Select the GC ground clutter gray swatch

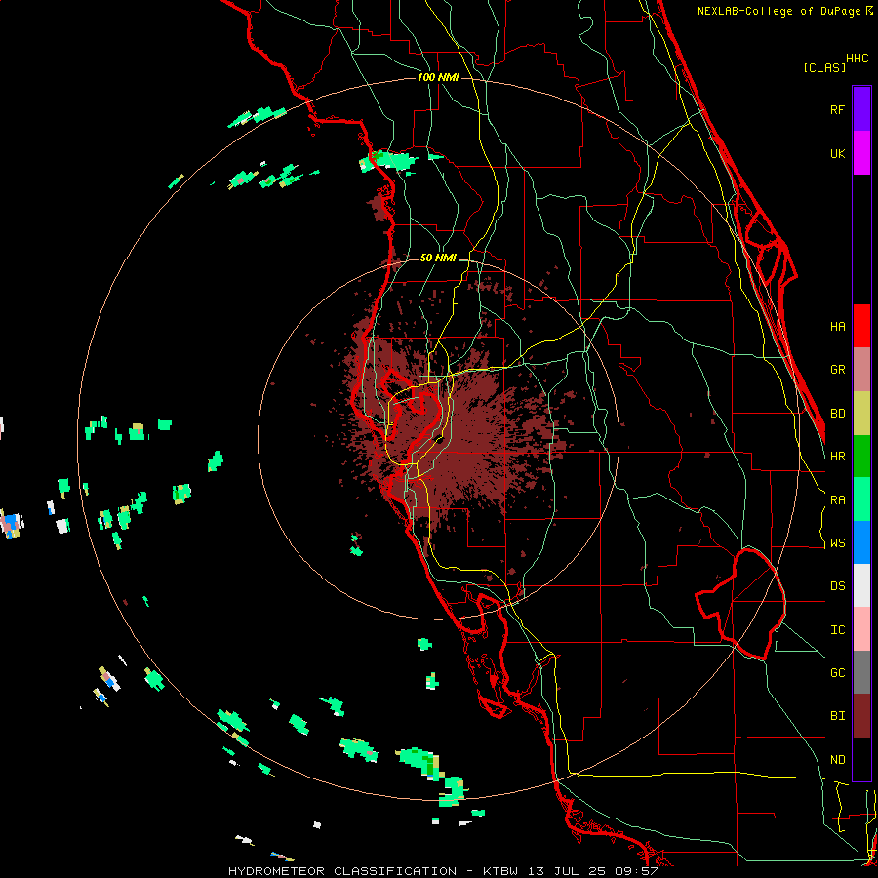pos(861,672)
